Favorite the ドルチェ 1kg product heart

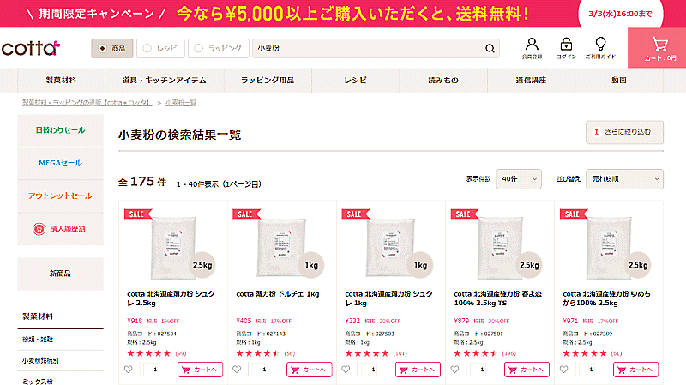(x=238, y=370)
